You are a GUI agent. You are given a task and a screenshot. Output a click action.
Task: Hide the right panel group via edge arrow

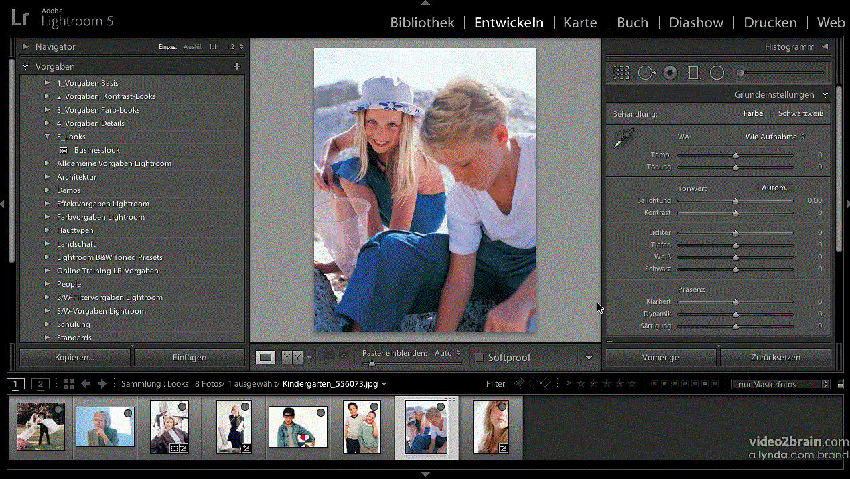[x=847, y=204]
